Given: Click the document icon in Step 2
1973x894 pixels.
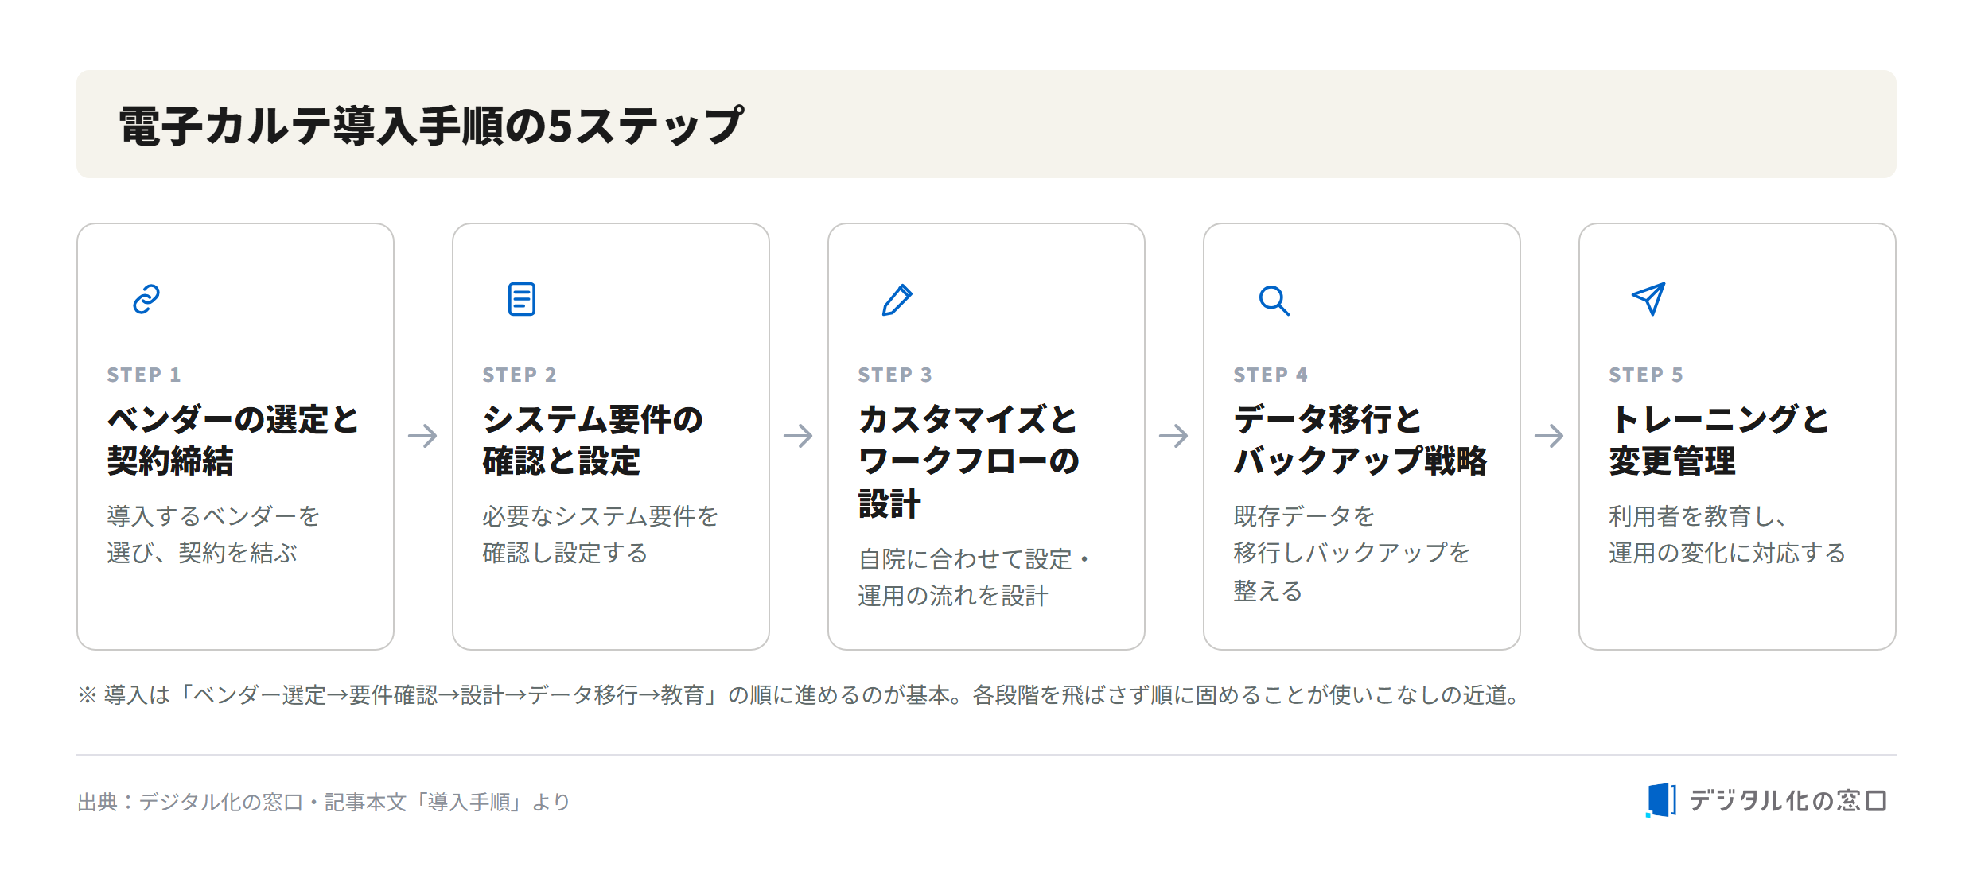Looking at the screenshot, I should (x=522, y=299).
